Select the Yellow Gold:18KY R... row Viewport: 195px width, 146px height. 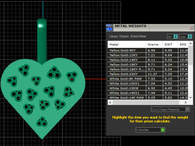(148, 69)
